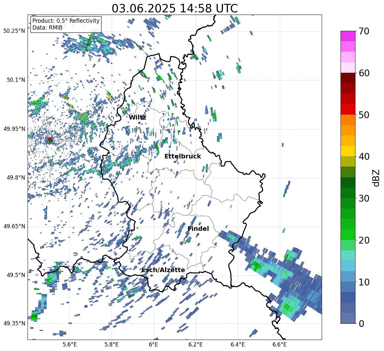This screenshot has height=351, width=384.
Task: Click the 60 tick label on colorbar
Action: [364, 73]
